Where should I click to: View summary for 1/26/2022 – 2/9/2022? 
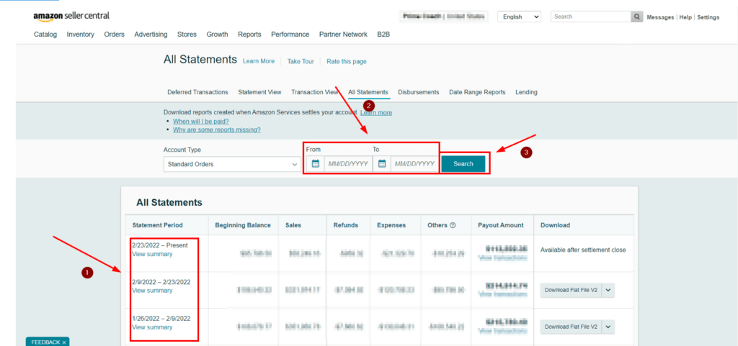pos(152,327)
